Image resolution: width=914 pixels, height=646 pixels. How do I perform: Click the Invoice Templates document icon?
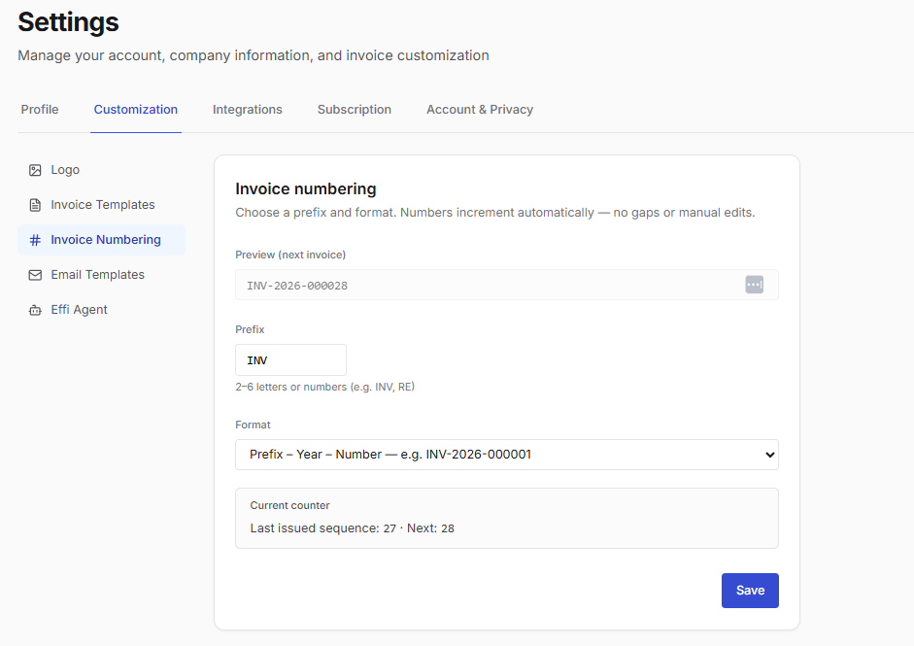coord(35,205)
